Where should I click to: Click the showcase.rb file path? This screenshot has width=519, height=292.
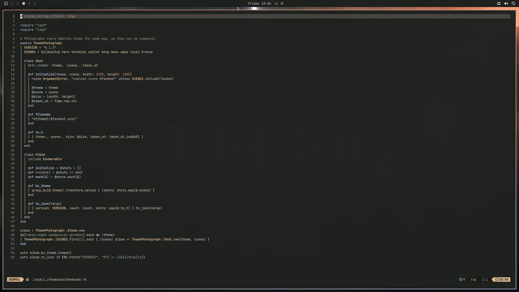pos(59,280)
